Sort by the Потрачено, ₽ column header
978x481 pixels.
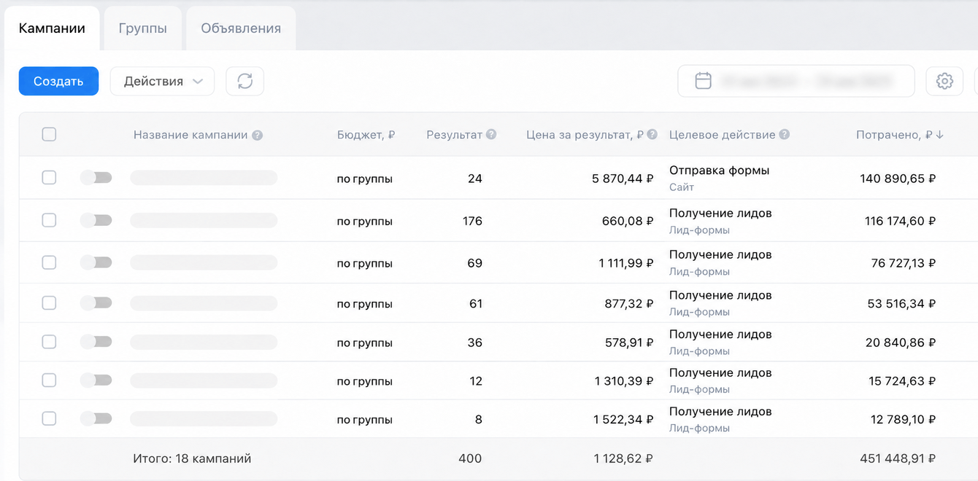coord(894,135)
